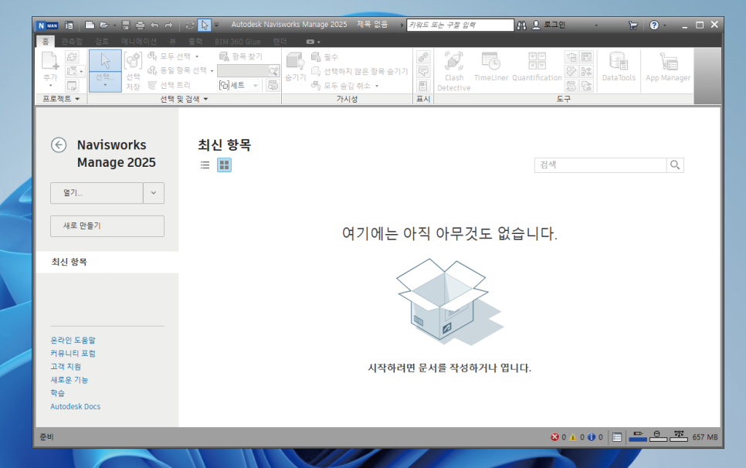The image size is (746, 468).
Task: Switch recent items to list view
Action: pos(205,165)
